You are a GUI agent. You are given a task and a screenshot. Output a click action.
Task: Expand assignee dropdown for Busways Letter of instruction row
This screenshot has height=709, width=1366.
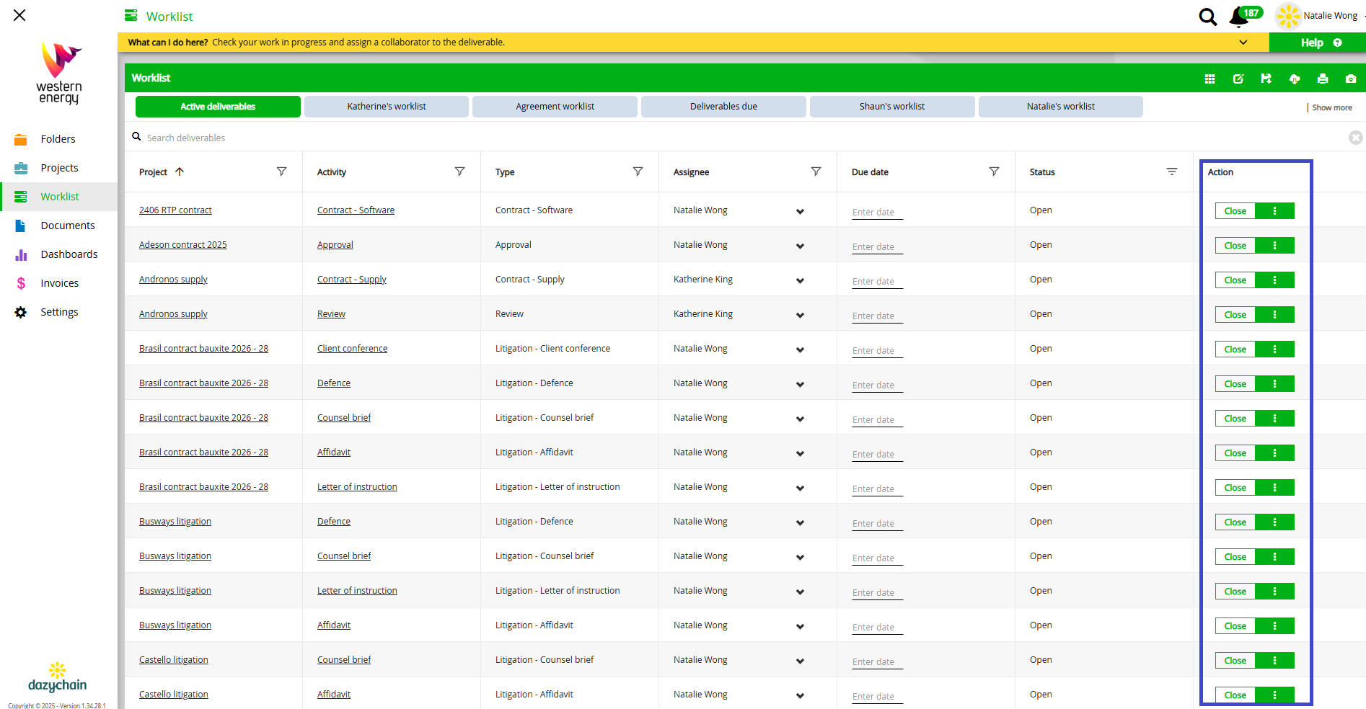tap(800, 592)
